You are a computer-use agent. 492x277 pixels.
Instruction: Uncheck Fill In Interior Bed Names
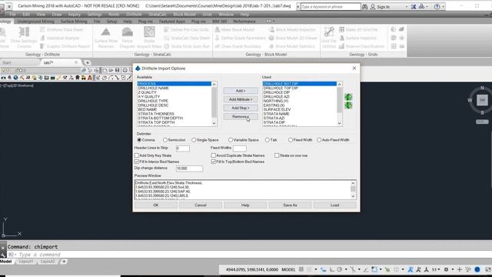(137, 162)
